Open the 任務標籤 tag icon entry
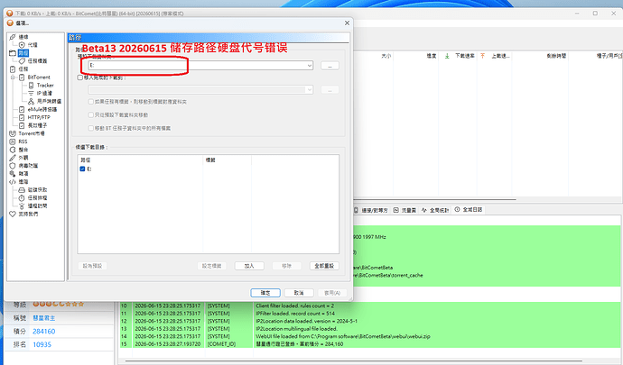623x365 pixels. click(x=22, y=60)
